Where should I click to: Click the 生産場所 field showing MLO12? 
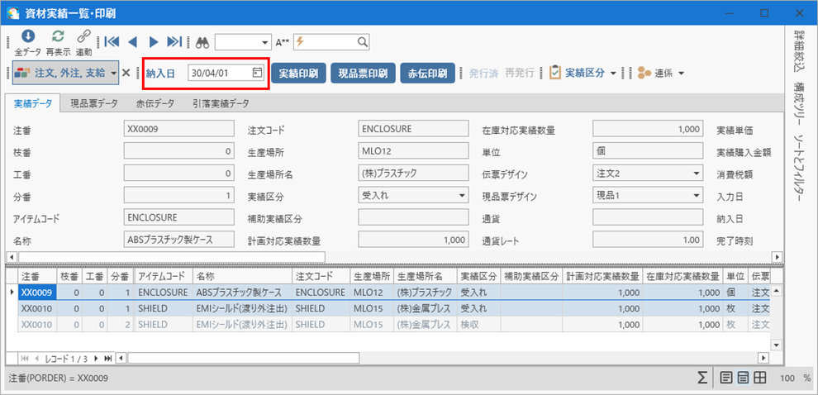coord(413,150)
